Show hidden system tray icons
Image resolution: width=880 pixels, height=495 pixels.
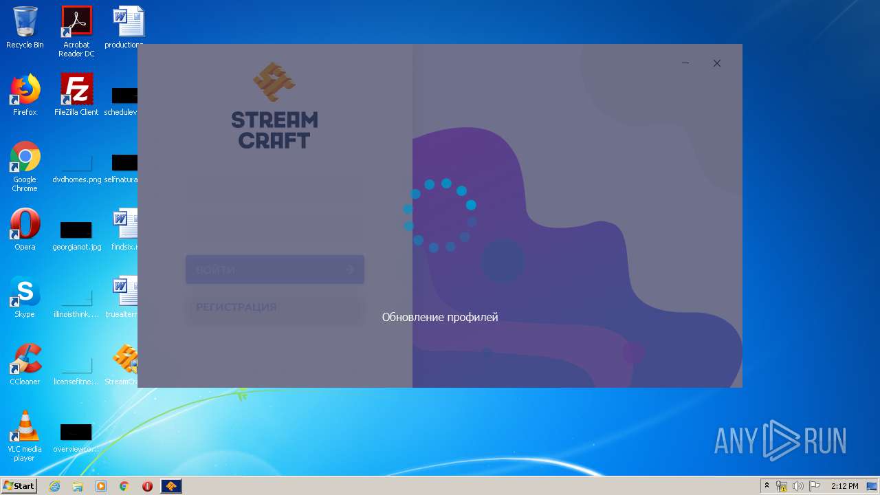[x=767, y=486]
